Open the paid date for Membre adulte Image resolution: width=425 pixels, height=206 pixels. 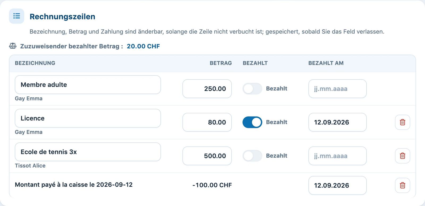coord(337,89)
